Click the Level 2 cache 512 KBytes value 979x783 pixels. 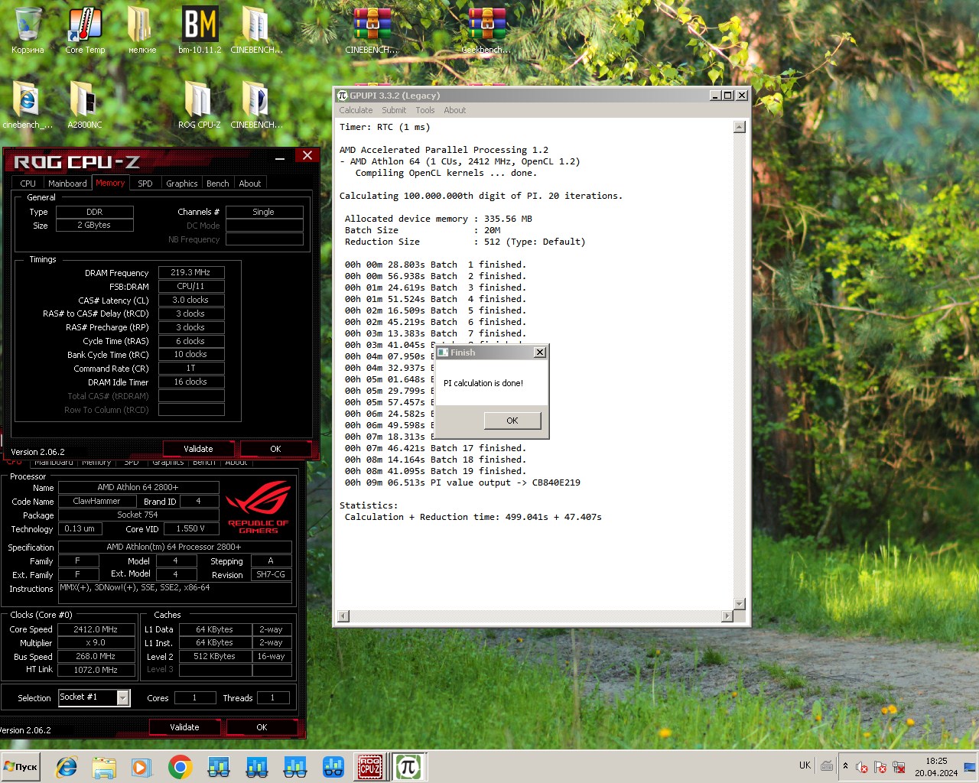tap(215, 656)
